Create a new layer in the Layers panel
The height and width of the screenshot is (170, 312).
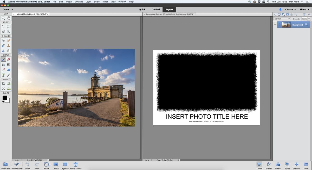275,14
